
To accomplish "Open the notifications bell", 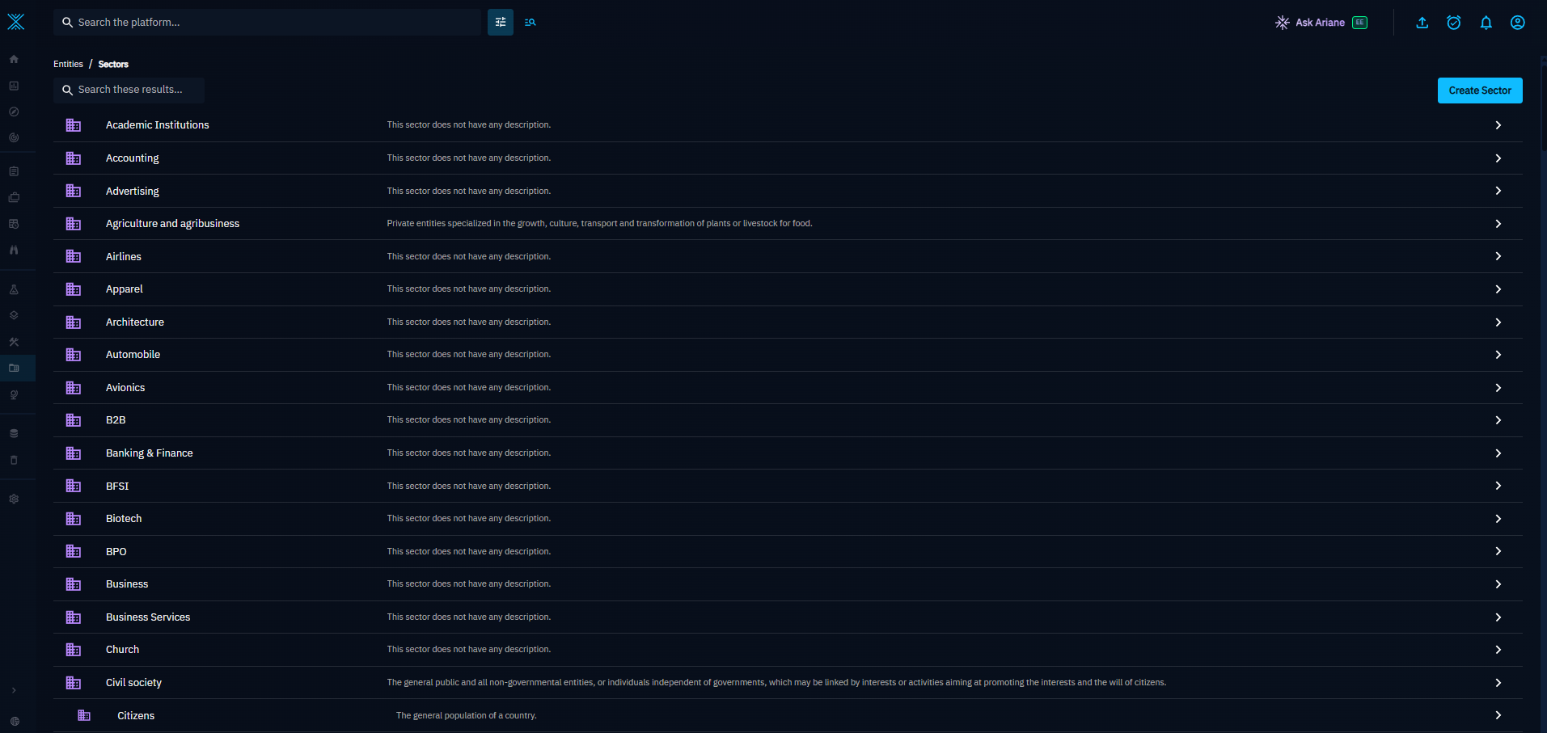I will pyautogui.click(x=1486, y=23).
